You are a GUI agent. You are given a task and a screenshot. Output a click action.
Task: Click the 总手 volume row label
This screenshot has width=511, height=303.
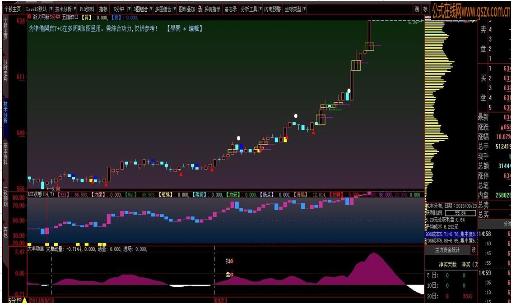483,147
